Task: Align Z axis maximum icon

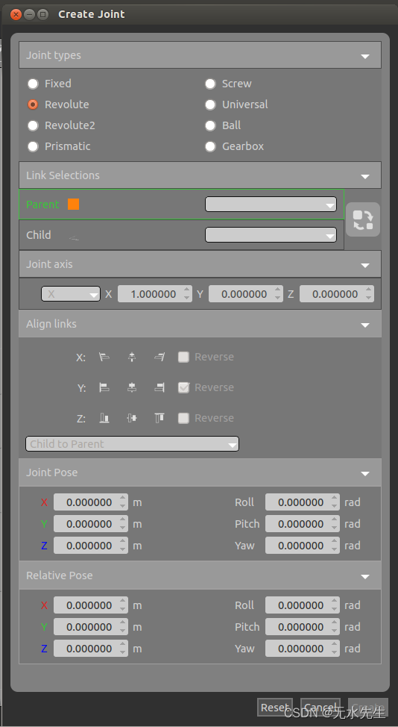Action: tap(159, 418)
